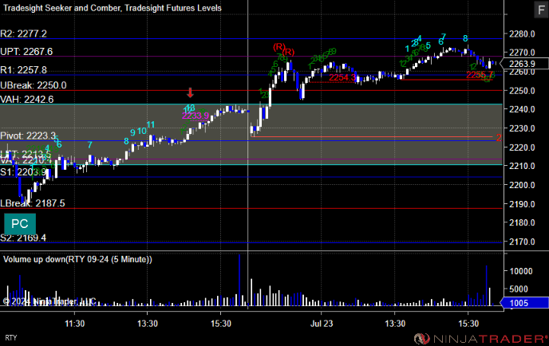Click the S2: 2169.4 level label
Screen dimensions: 549x346
(x=23, y=238)
